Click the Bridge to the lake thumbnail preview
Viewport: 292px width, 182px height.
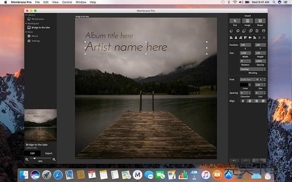tap(40, 125)
